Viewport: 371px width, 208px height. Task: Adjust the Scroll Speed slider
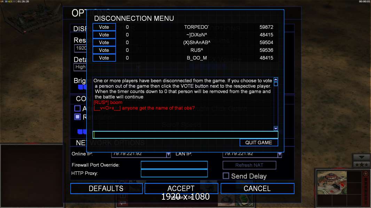coord(82,131)
